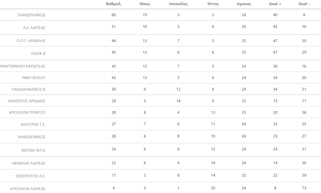Select the ΒΕΡΟΙΑ Ν.Π.Σ team
321x193 pixels.
click(33, 150)
